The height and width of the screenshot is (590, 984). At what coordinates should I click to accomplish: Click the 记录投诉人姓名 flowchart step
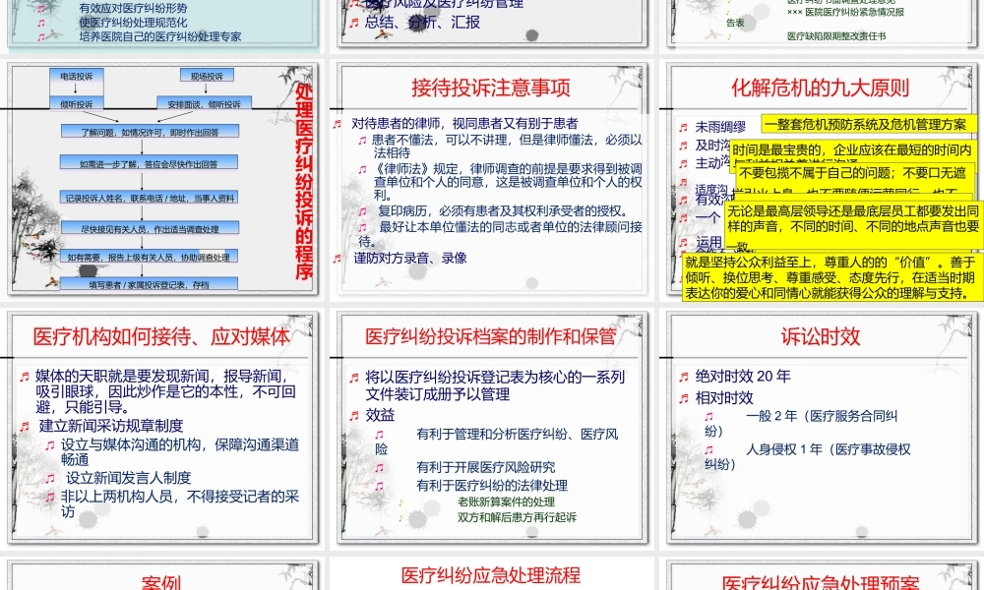149,197
